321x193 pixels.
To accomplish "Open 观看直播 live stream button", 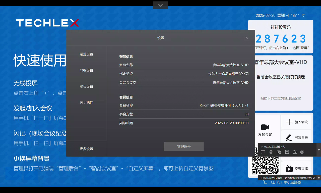I will click(296, 169).
